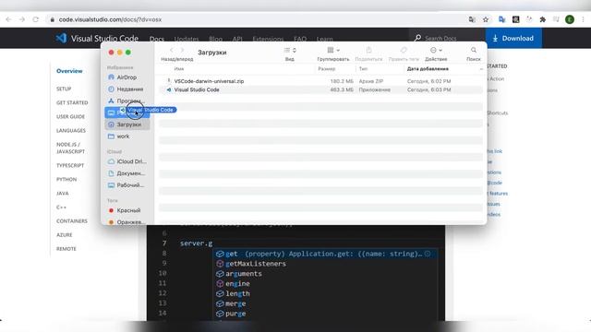Click the Поиск magnifier icon in Finder

[474, 50]
